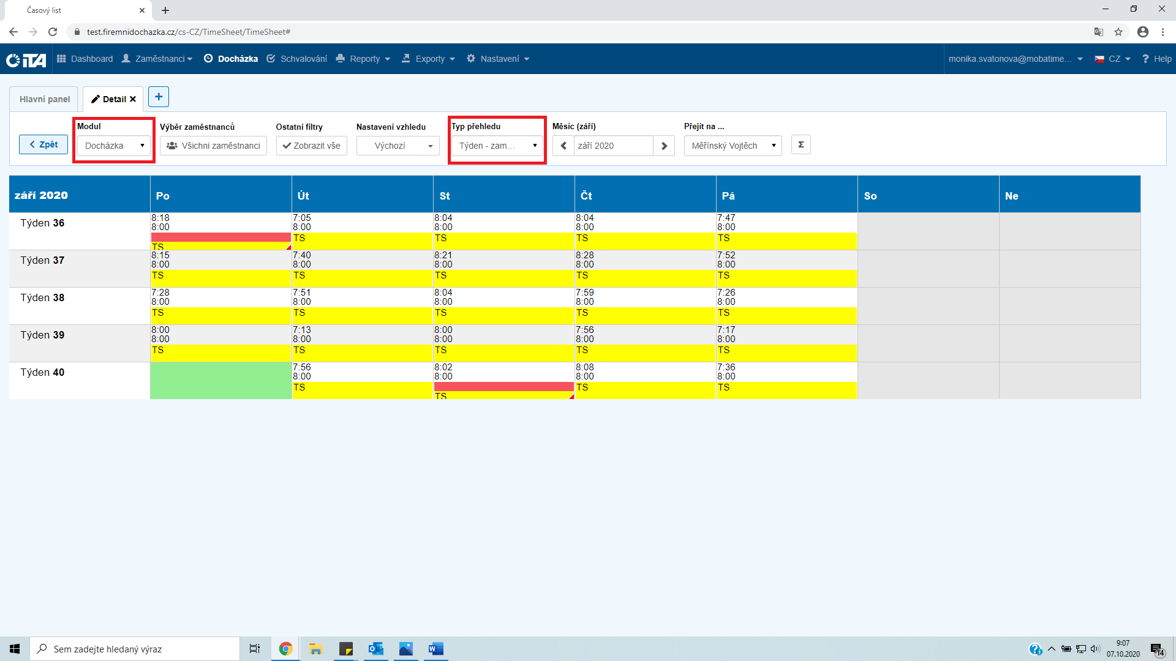Open Word from the taskbar

pos(435,649)
